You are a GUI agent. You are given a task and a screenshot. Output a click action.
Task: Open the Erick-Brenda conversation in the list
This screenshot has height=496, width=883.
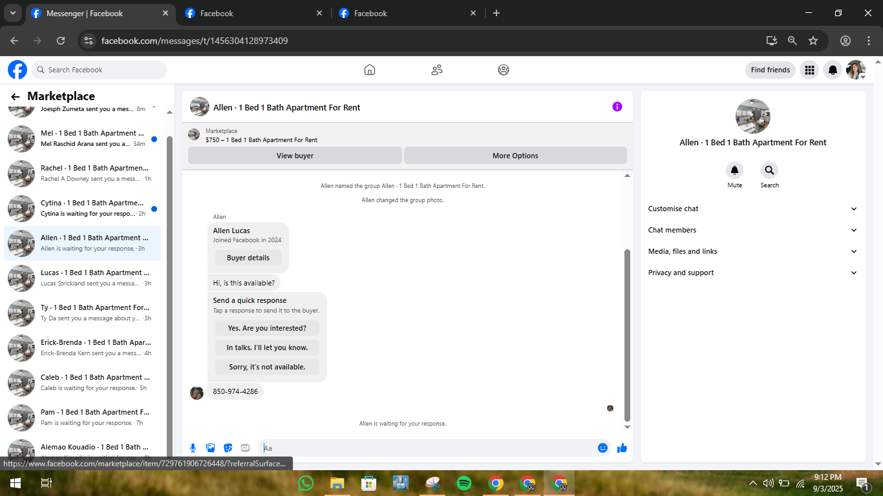tap(83, 347)
